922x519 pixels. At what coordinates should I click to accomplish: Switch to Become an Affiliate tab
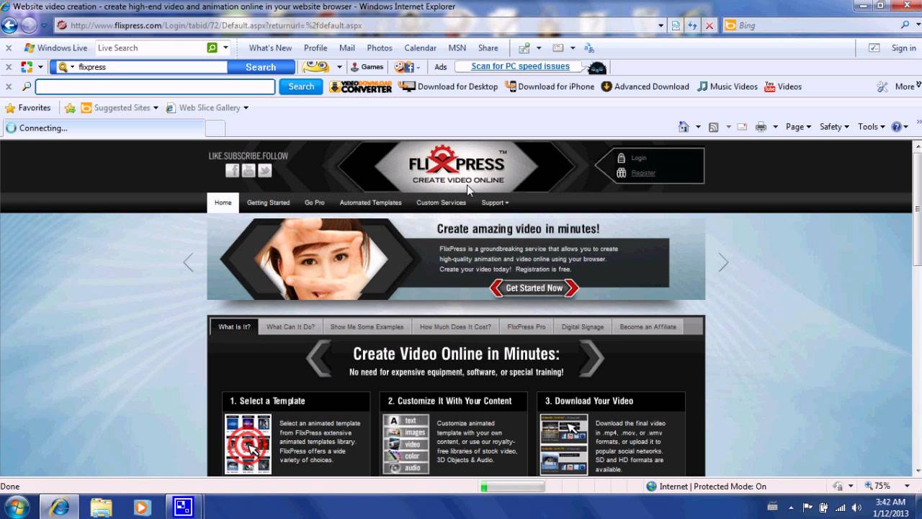(648, 327)
